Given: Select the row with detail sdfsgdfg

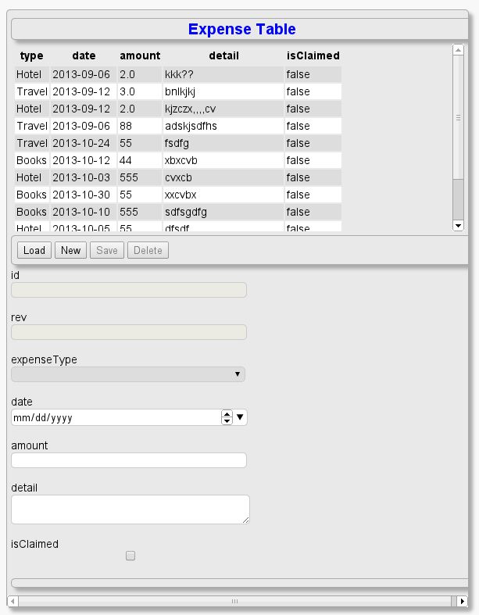Looking at the screenshot, I should point(178,213).
